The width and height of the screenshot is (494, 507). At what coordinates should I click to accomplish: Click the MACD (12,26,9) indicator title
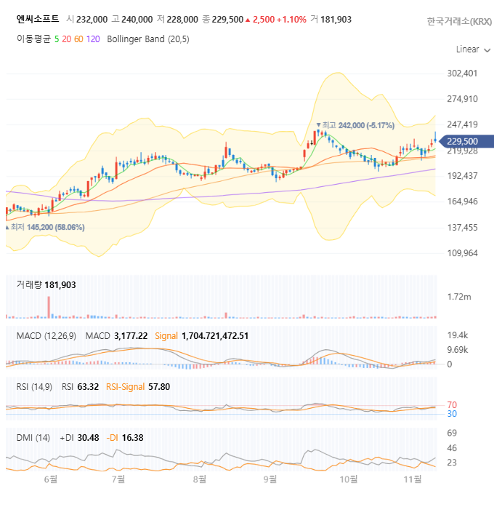point(46,336)
